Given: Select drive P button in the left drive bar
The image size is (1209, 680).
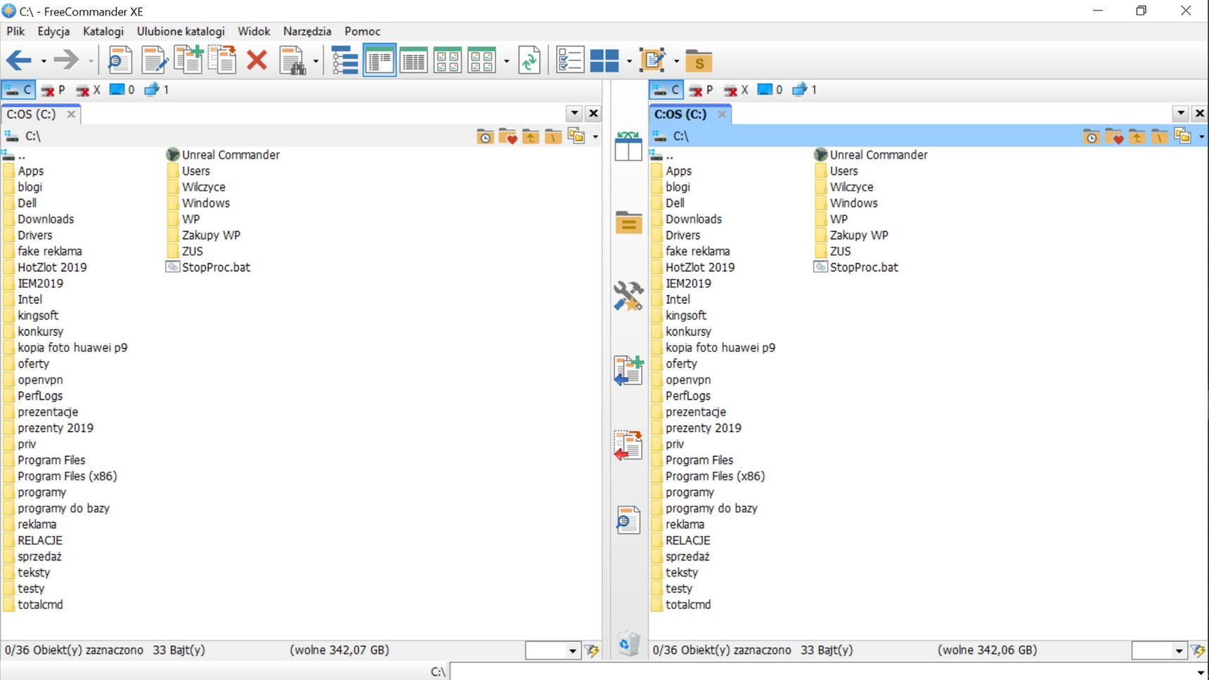Looking at the screenshot, I should (53, 89).
